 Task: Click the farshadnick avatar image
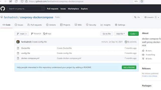tap(18, 42)
